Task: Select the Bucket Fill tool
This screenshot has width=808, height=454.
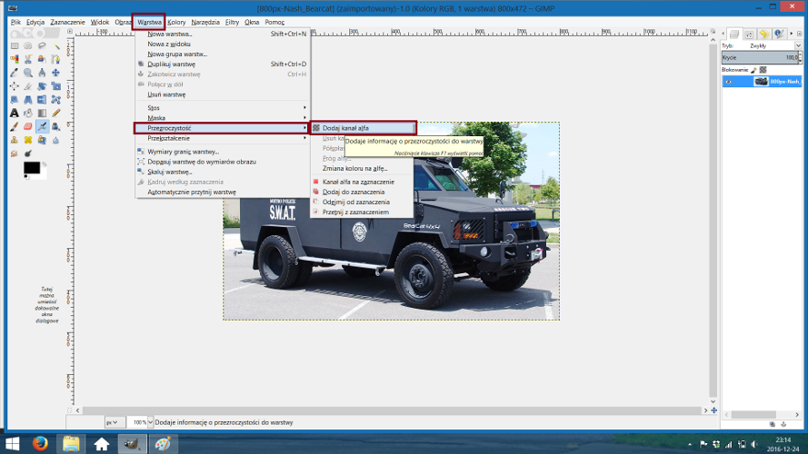Action: (28, 113)
